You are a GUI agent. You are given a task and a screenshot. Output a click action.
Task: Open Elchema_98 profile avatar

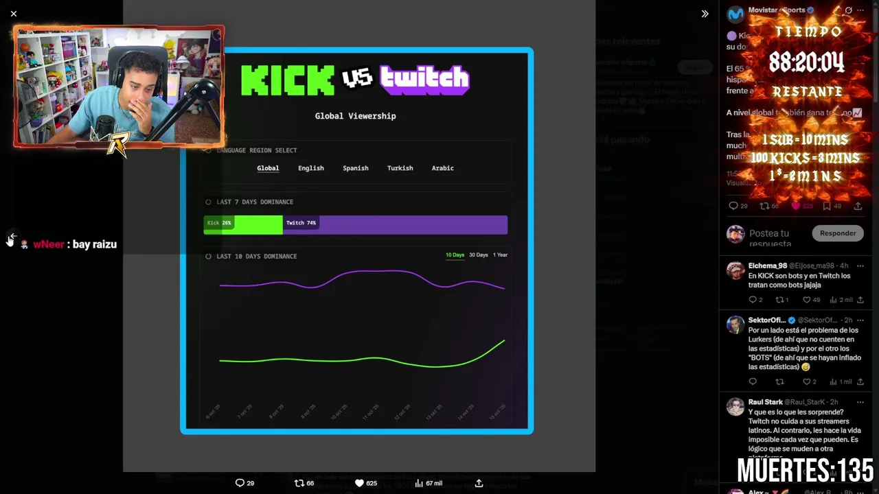(x=735, y=270)
